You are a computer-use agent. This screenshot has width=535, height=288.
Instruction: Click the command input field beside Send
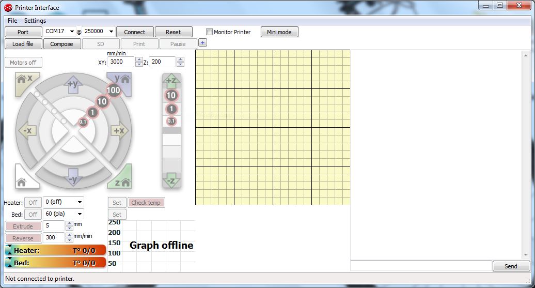[421, 266]
